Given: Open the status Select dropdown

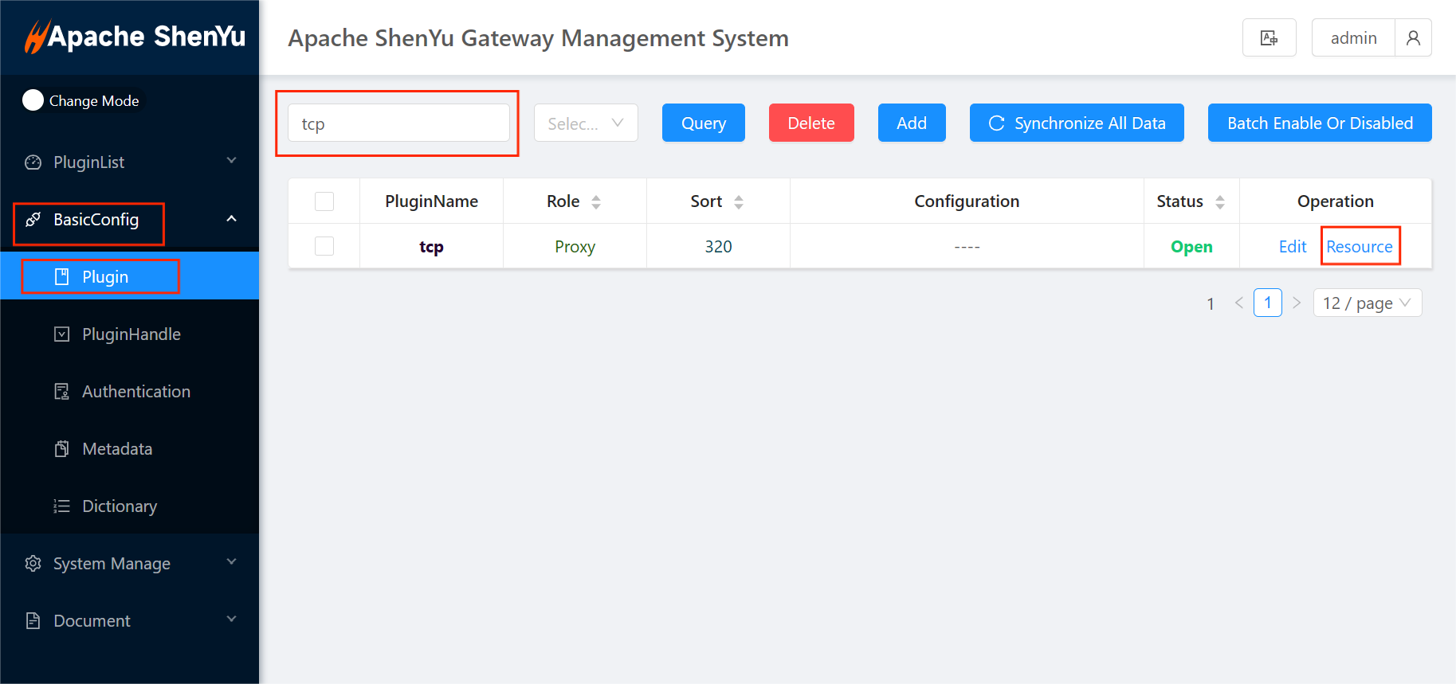Looking at the screenshot, I should coord(586,123).
